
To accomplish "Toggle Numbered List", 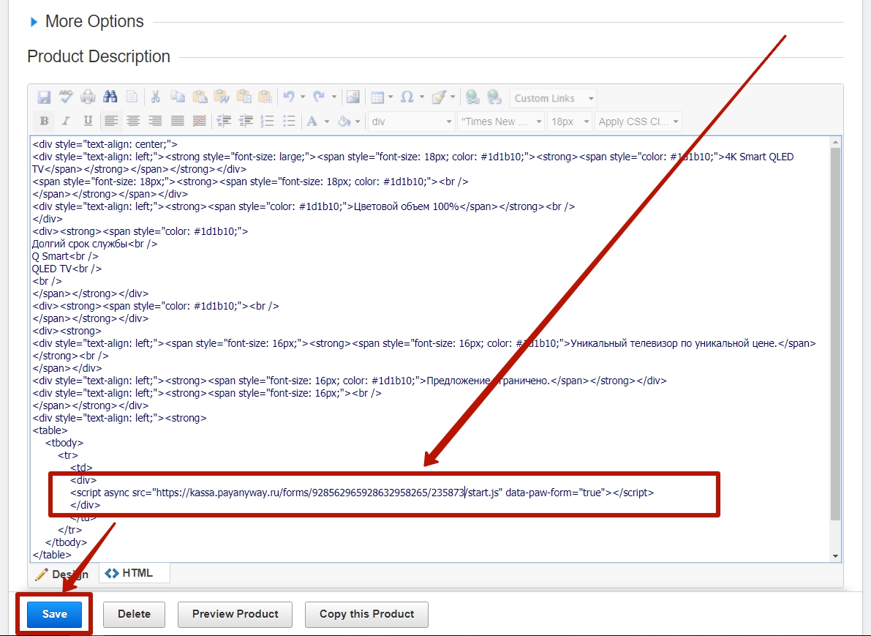I will pyautogui.click(x=267, y=121).
